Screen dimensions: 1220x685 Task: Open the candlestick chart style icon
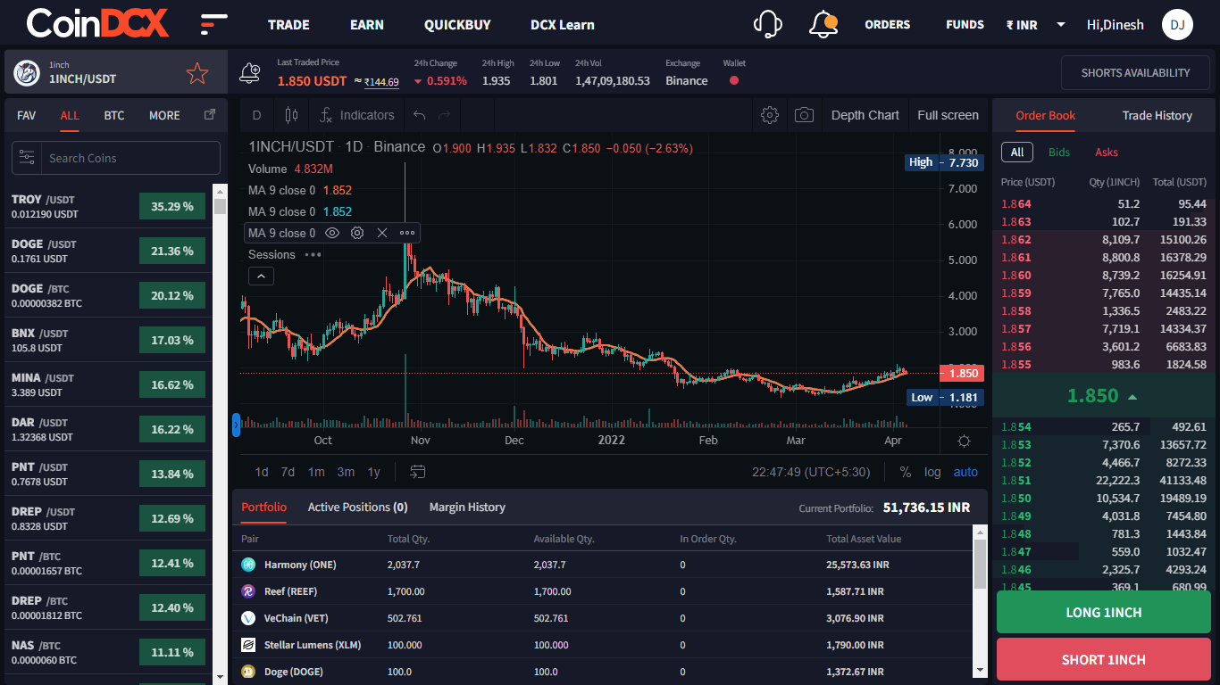tap(291, 115)
